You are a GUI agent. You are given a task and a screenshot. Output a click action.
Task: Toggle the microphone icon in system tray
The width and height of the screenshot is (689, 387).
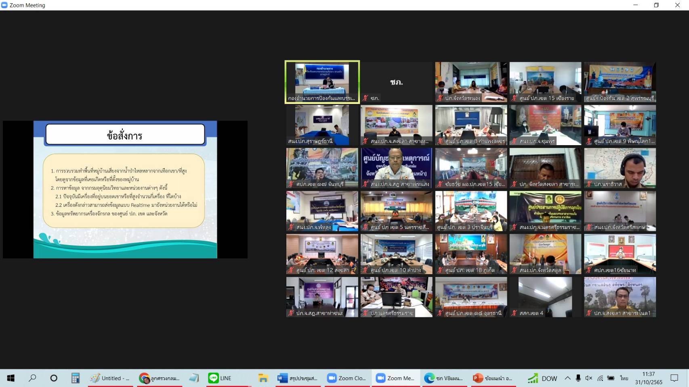coord(578,378)
